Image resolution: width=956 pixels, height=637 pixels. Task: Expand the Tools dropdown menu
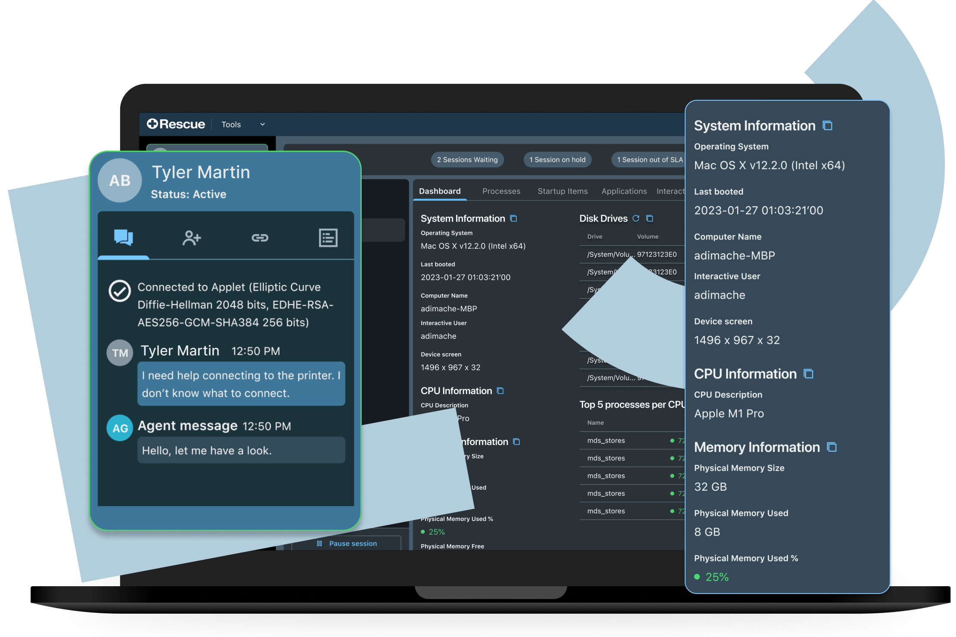click(x=231, y=124)
